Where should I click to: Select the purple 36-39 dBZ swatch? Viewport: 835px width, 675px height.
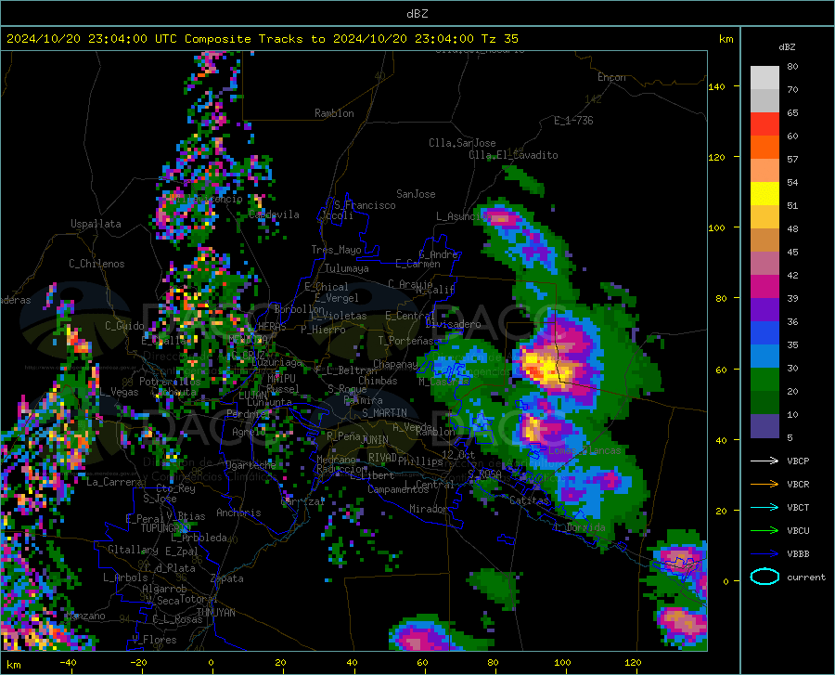[764, 310]
